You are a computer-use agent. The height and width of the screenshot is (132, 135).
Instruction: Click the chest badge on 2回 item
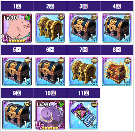[x=61, y=17]
